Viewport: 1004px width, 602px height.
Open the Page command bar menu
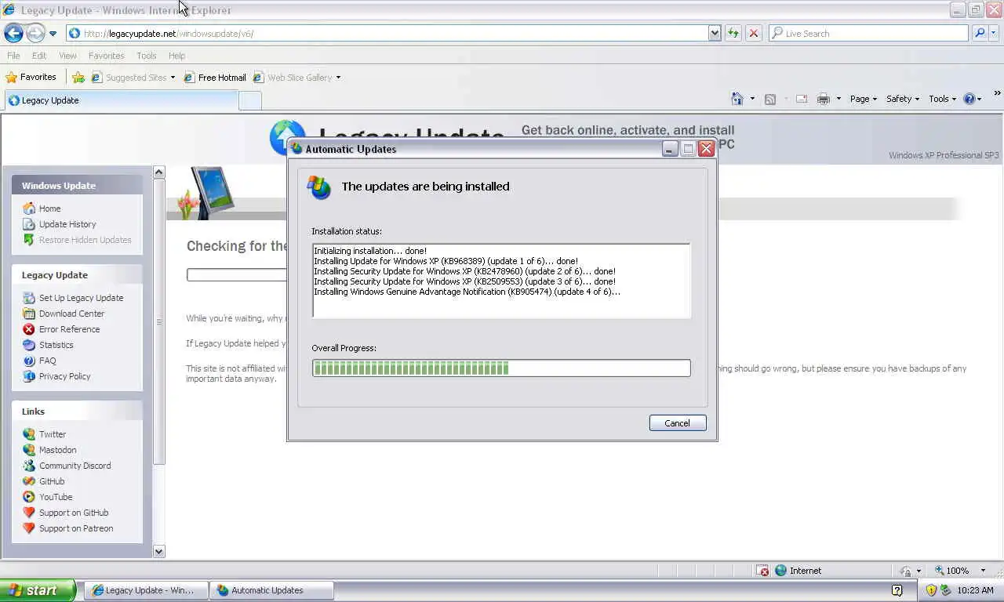863,99
